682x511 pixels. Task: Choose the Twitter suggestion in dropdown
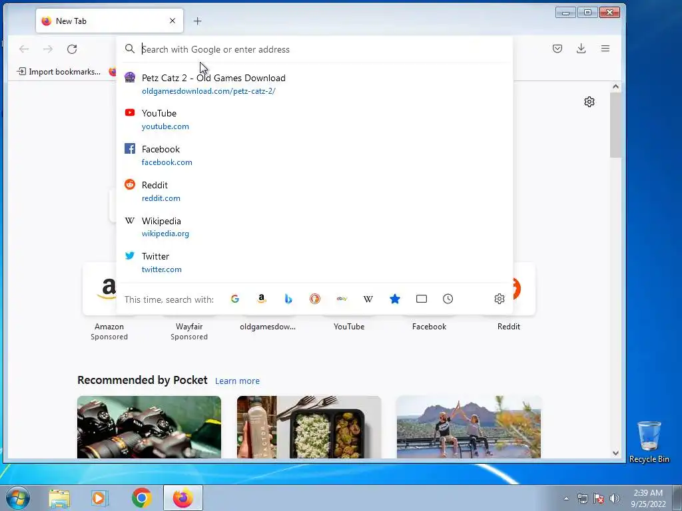(x=314, y=262)
